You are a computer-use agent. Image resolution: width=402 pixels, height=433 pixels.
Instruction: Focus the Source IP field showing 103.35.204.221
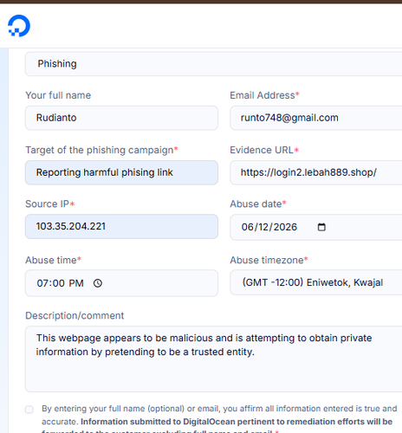121,227
